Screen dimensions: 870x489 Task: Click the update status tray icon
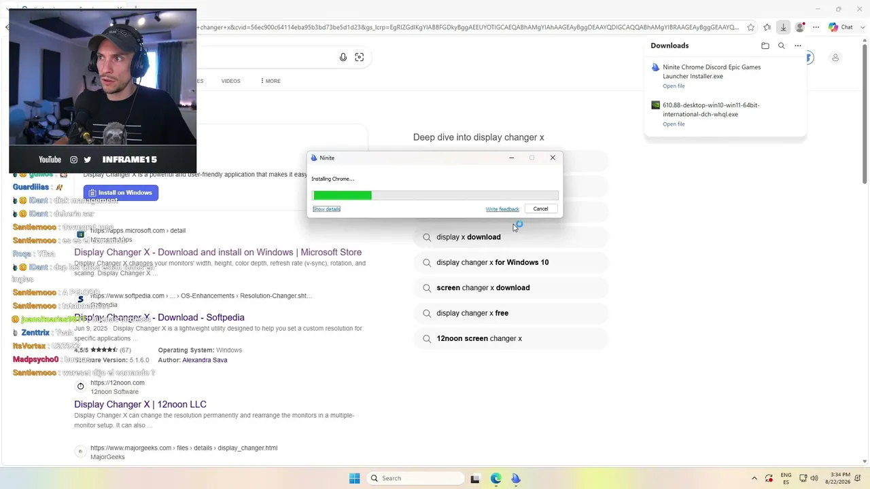coord(769,478)
